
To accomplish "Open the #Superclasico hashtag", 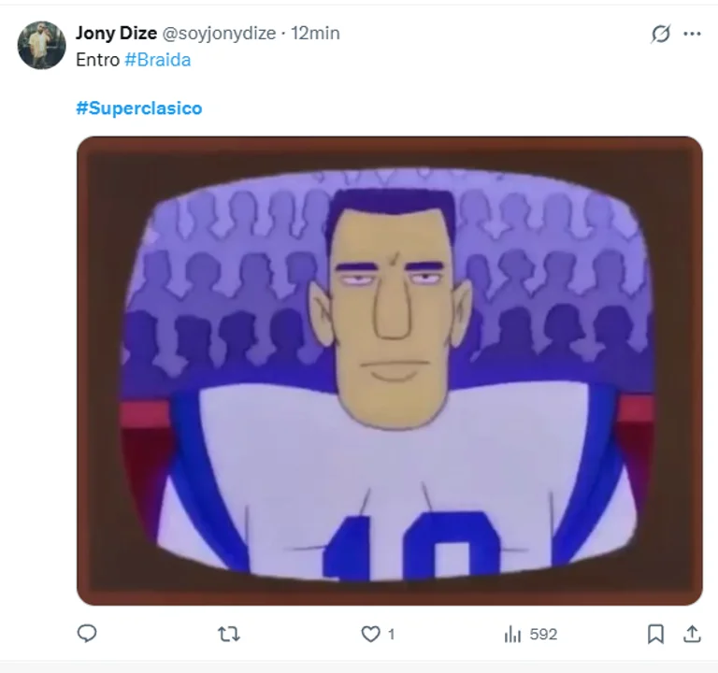I will click(138, 108).
